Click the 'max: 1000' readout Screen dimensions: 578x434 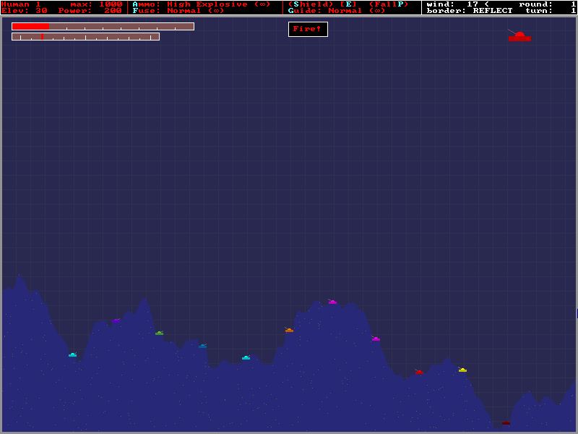click(x=97, y=4)
